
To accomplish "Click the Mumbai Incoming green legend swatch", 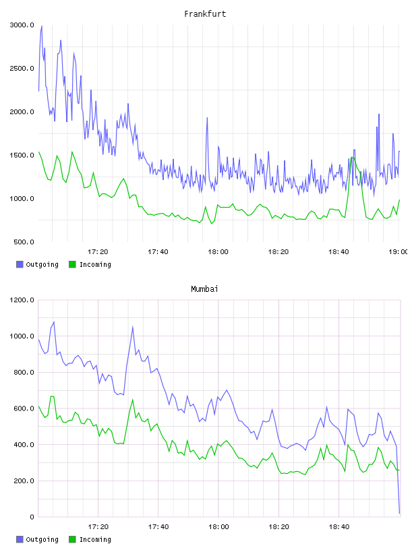I will [x=72, y=539].
